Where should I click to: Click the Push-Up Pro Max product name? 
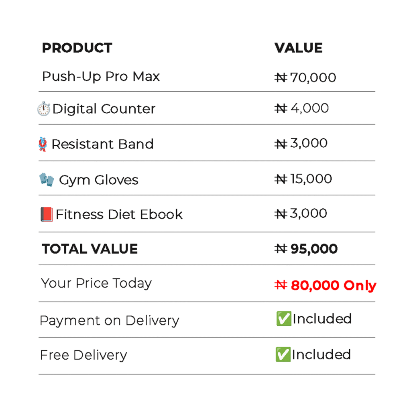coord(101,77)
